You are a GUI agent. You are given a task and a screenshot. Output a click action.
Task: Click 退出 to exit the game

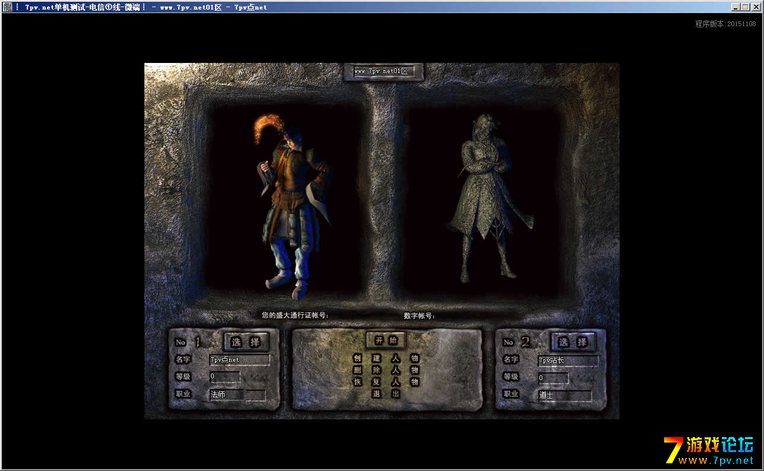click(x=386, y=394)
